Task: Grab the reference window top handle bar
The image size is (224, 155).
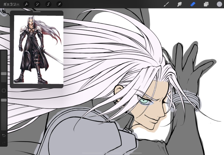Action: click(37, 12)
